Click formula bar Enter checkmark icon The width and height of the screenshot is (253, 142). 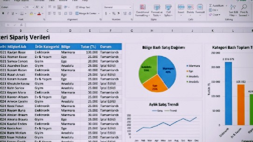(x=15, y=25)
